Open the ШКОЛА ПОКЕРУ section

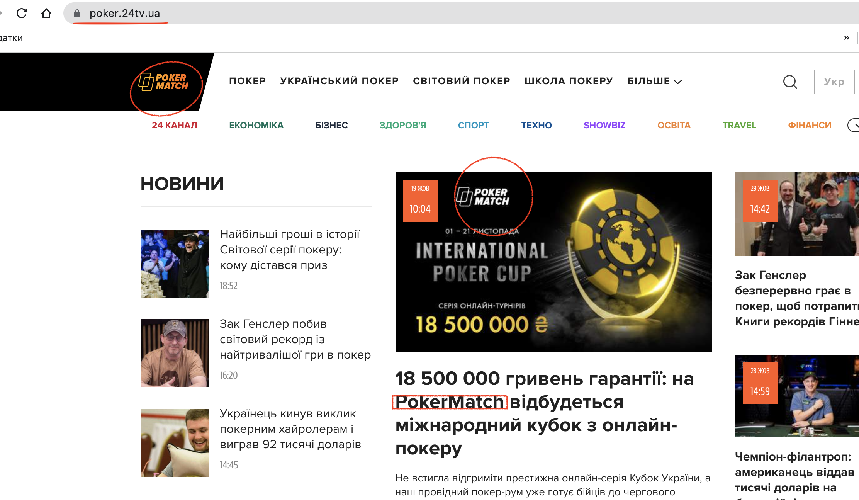tap(569, 81)
